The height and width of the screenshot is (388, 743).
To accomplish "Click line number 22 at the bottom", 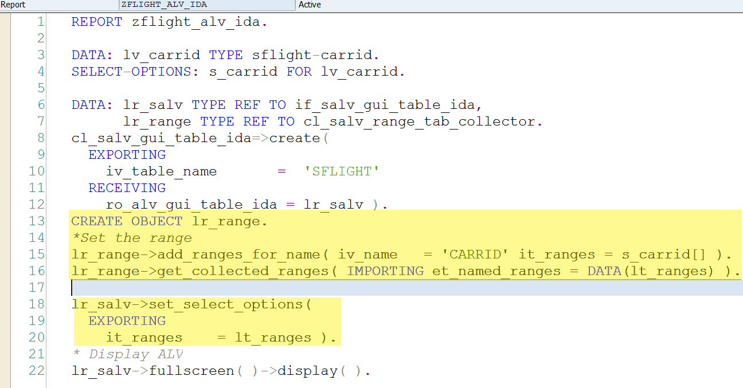I will click(x=36, y=371).
